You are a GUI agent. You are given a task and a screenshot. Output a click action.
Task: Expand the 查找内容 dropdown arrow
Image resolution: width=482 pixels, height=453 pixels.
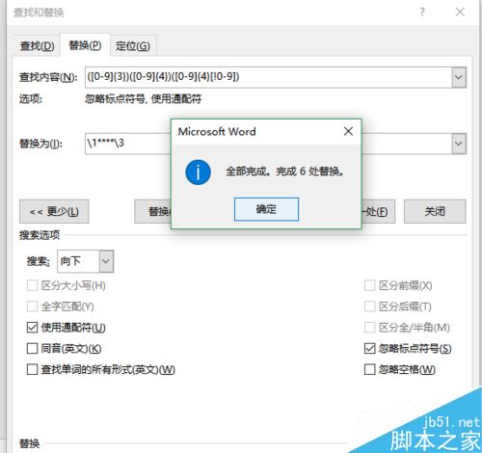459,77
